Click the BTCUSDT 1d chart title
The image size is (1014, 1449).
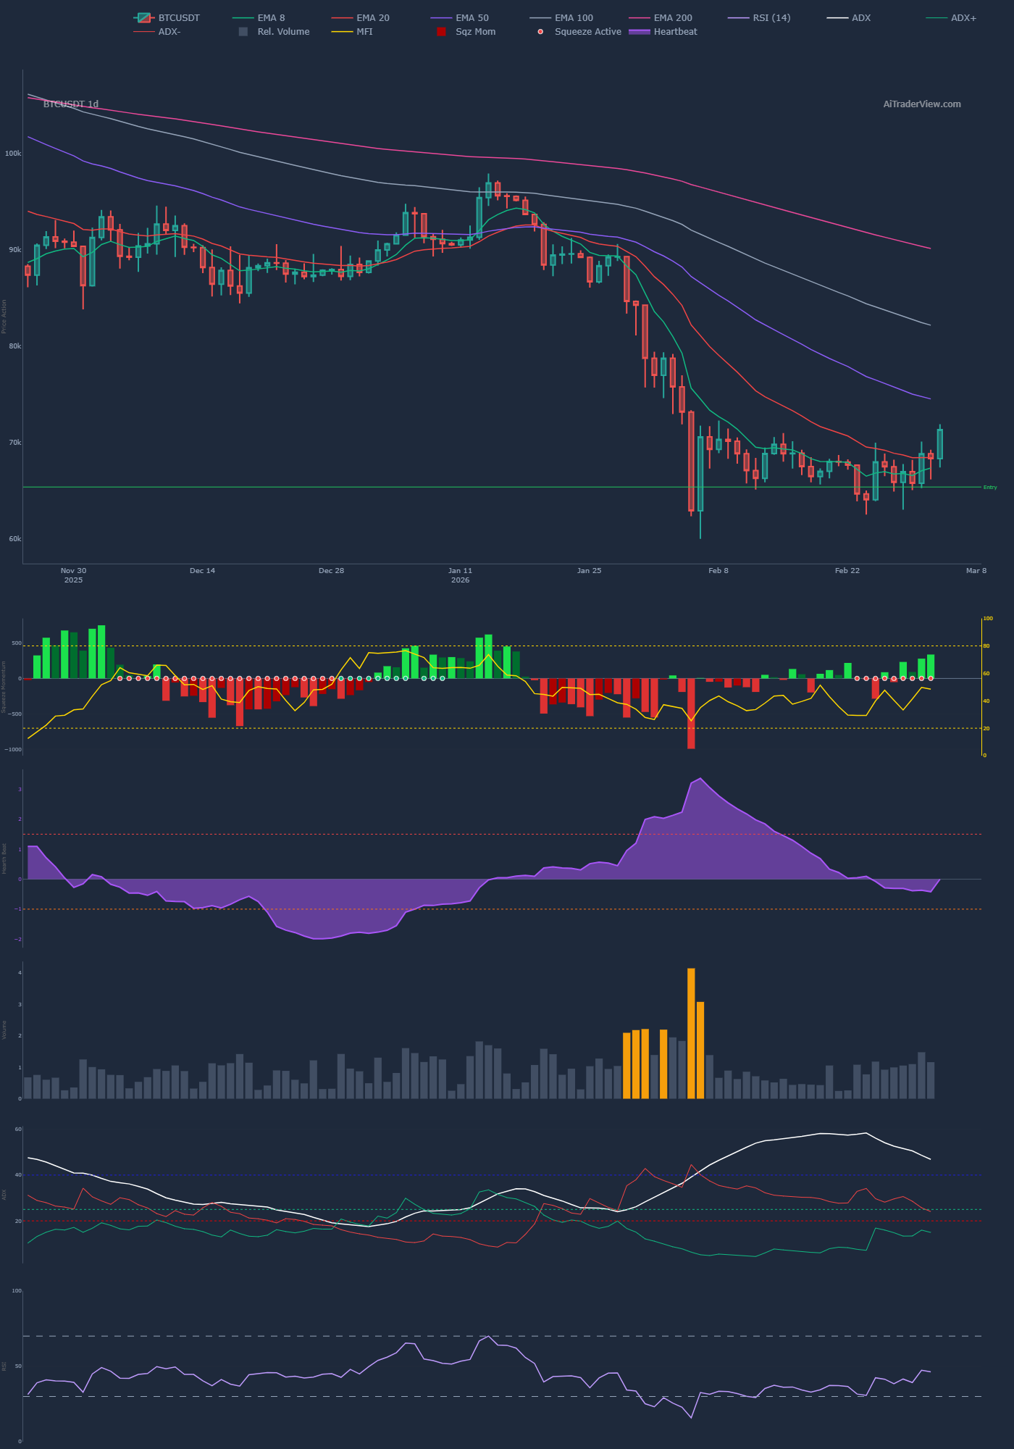[x=71, y=104]
